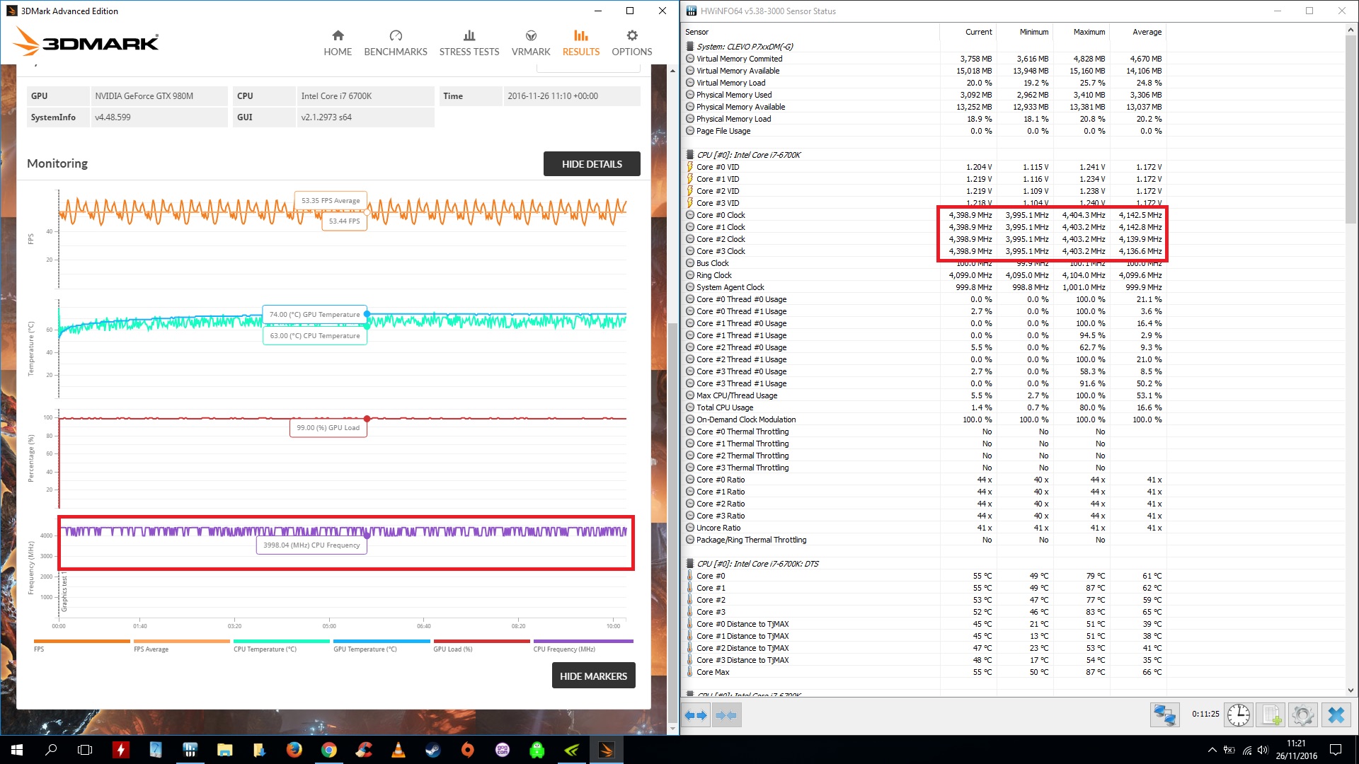This screenshot has width=1359, height=764.
Task: Open the Action Center notifications icon
Action: pyautogui.click(x=1336, y=750)
